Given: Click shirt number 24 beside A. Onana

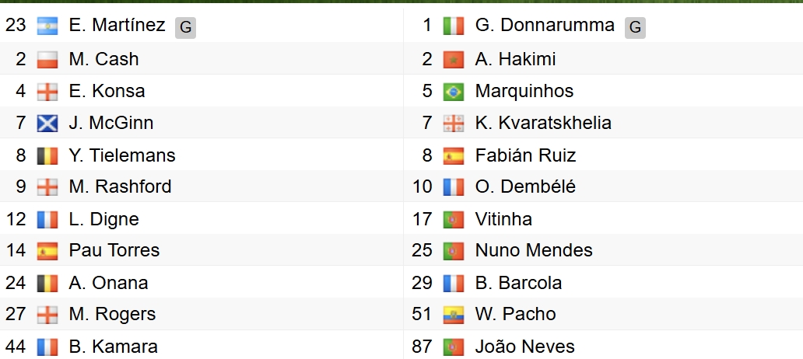Looking at the screenshot, I should [x=16, y=283].
